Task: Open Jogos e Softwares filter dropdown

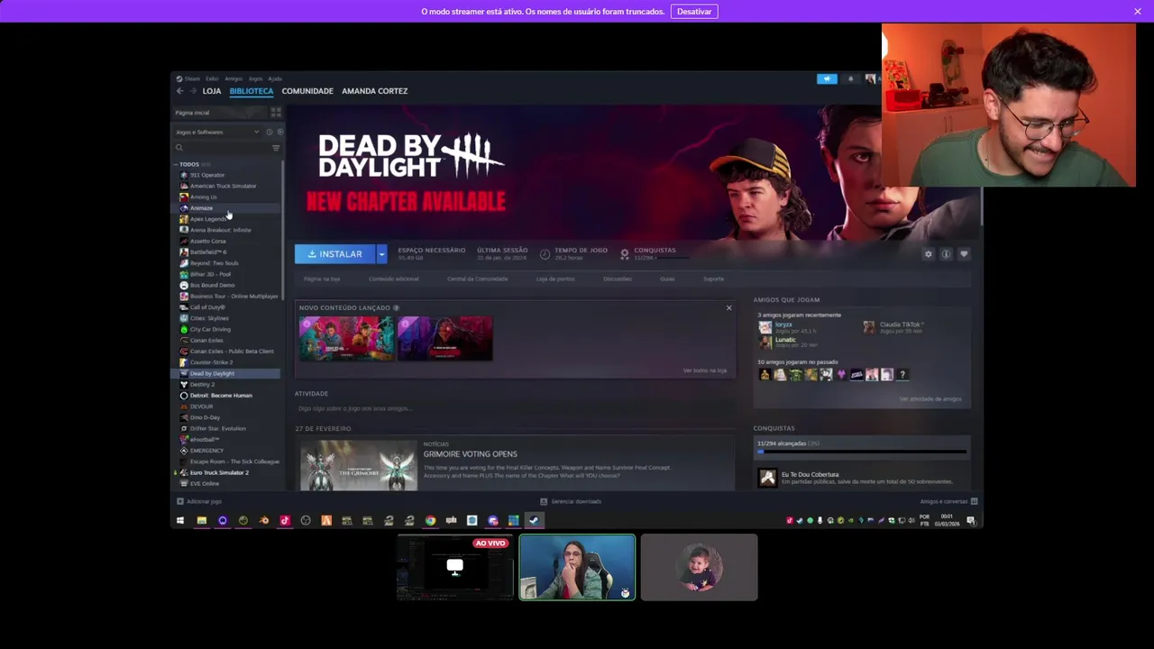Action: (x=217, y=133)
